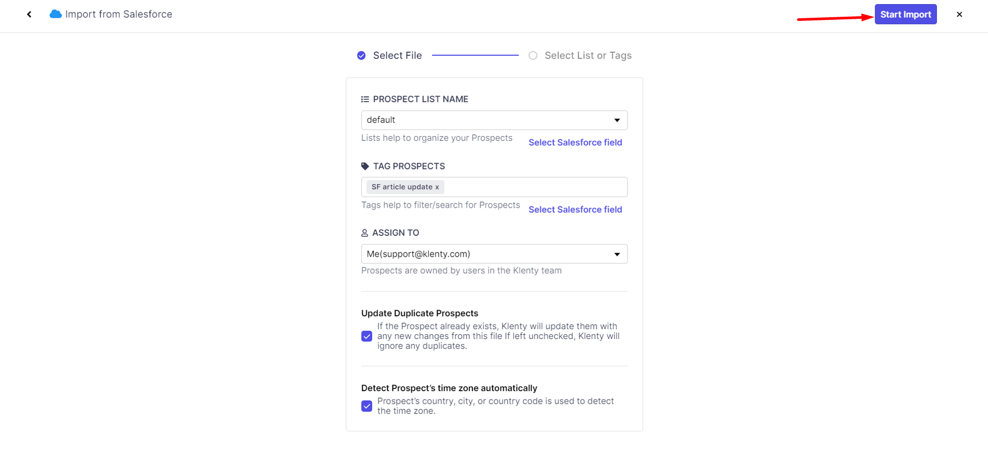
Task: Remove the SF article update tag
Action: tap(437, 187)
